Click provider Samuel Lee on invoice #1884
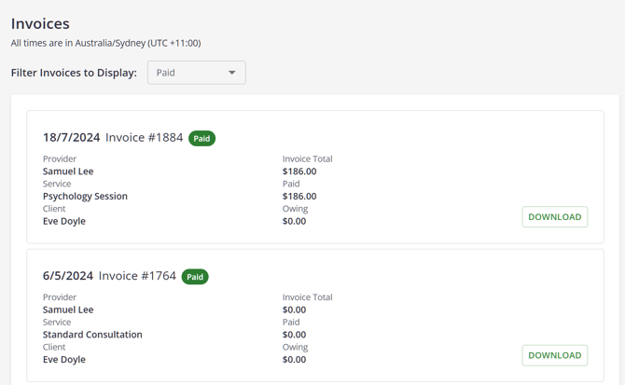The width and height of the screenshot is (625, 385). [68, 172]
